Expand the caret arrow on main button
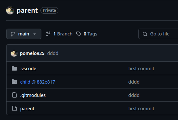 35,34
